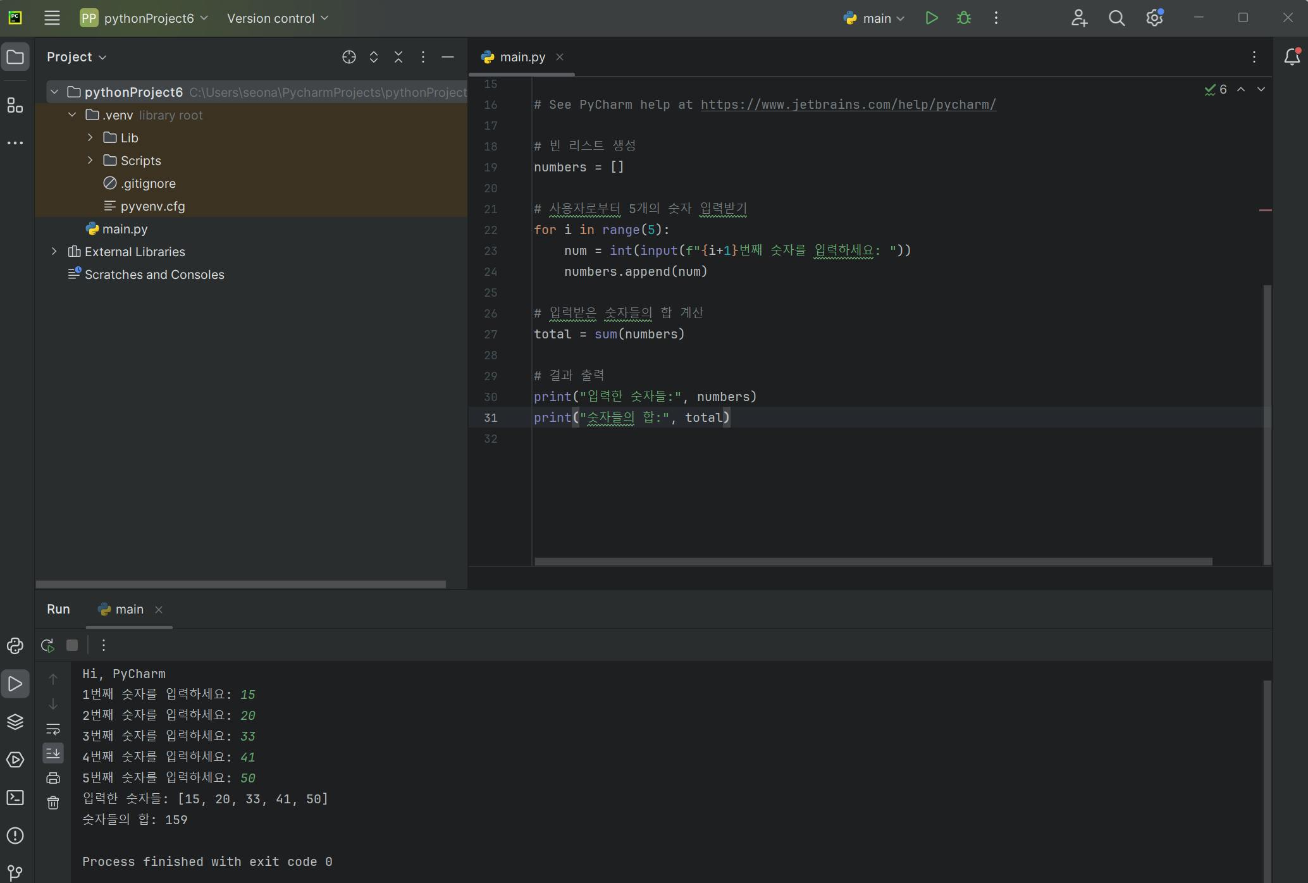1308x883 pixels.
Task: Run the main configuration with the green play button
Action: click(931, 18)
